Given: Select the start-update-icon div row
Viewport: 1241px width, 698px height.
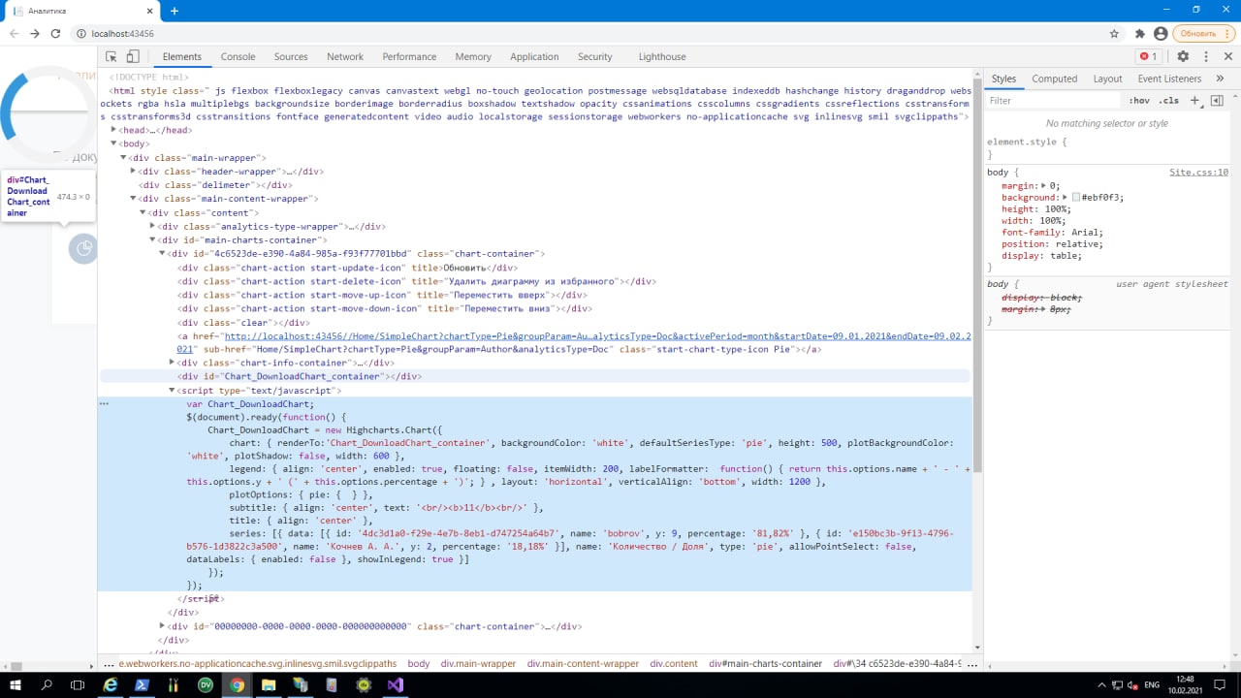Looking at the screenshot, I should (x=535, y=268).
